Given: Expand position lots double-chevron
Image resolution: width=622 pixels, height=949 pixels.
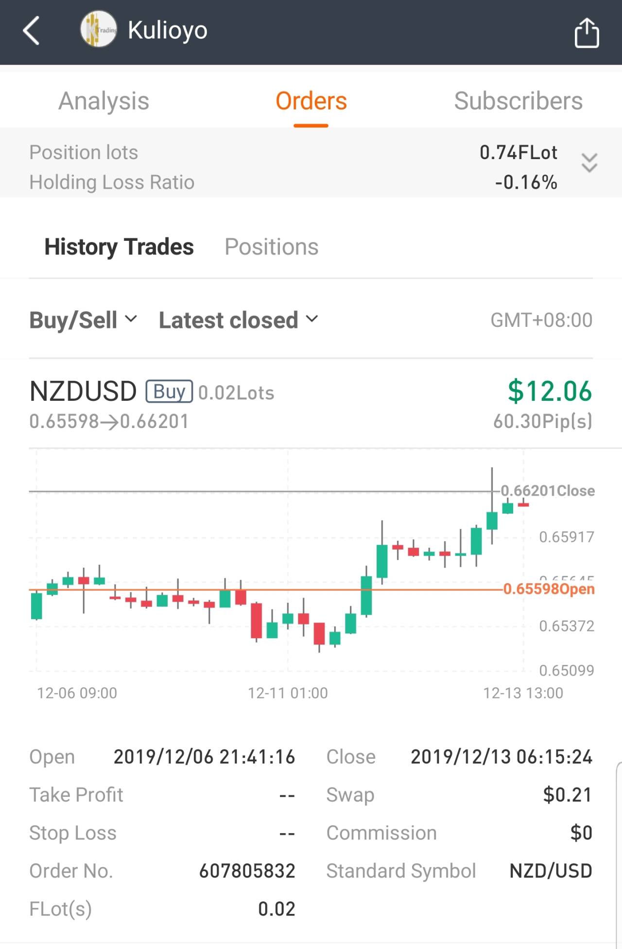Looking at the screenshot, I should click(x=589, y=162).
